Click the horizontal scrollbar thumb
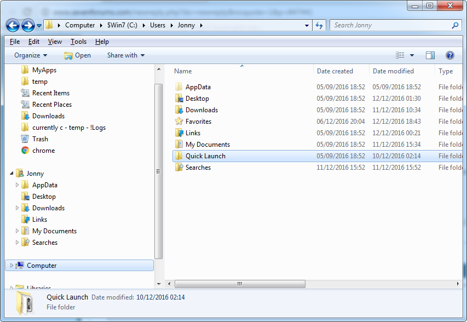 coord(240,284)
